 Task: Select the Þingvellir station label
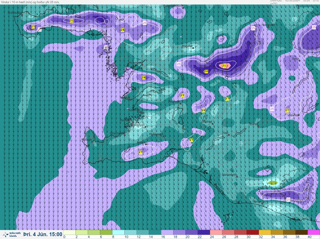click(x=174, y=102)
